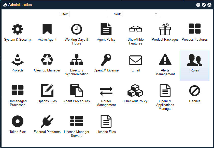The image size is (214, 148).
Task: Open the Denials prohibited icon
Action: pyautogui.click(x=195, y=91)
